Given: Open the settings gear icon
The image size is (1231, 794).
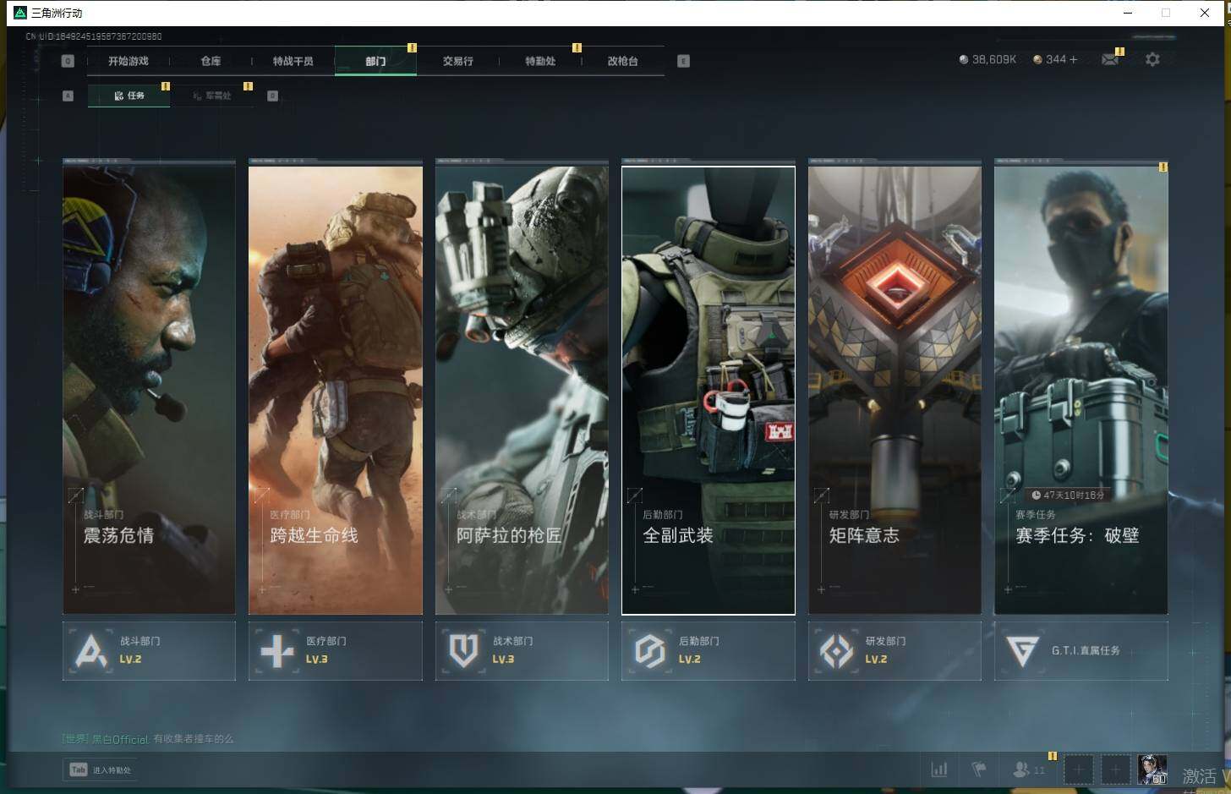Looking at the screenshot, I should pyautogui.click(x=1152, y=59).
